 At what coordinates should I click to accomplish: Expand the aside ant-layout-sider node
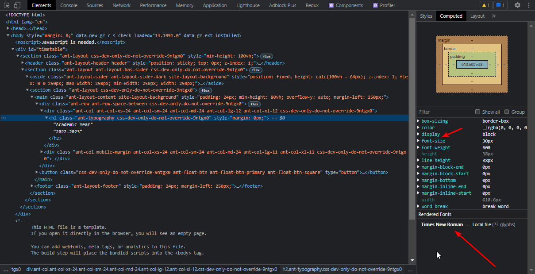(x=27, y=77)
